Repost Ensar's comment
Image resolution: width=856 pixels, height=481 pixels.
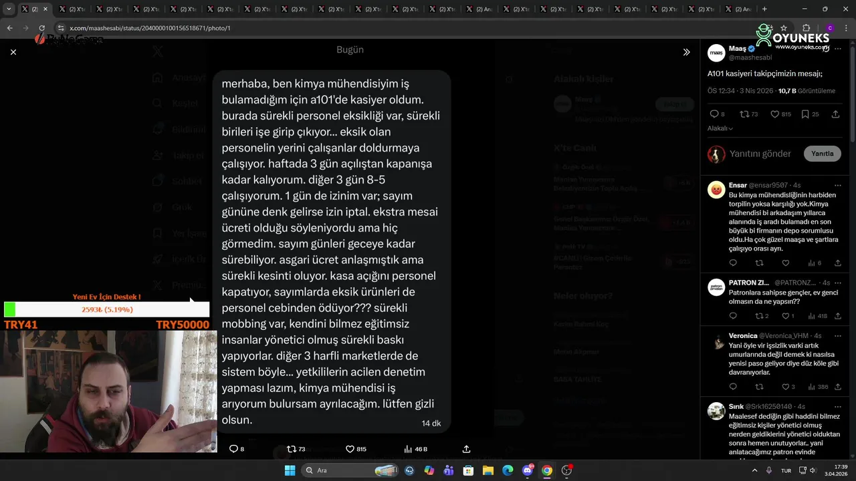[x=759, y=263]
